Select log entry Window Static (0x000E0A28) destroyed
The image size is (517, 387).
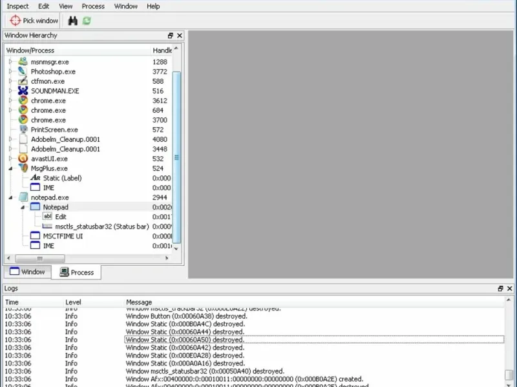(185, 355)
